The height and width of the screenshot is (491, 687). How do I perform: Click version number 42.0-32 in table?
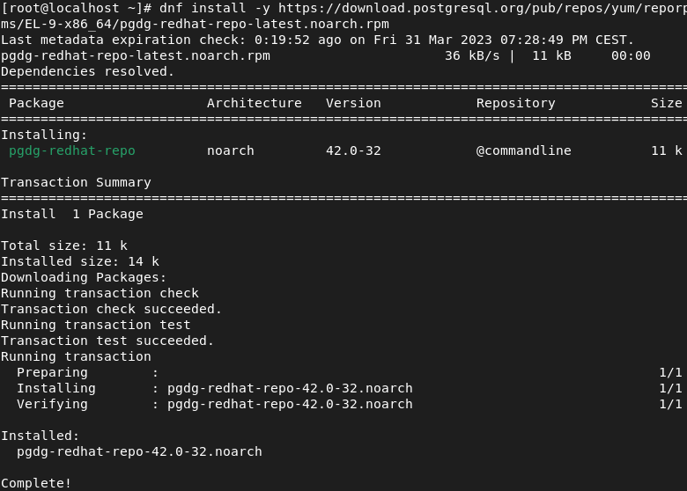coord(353,150)
